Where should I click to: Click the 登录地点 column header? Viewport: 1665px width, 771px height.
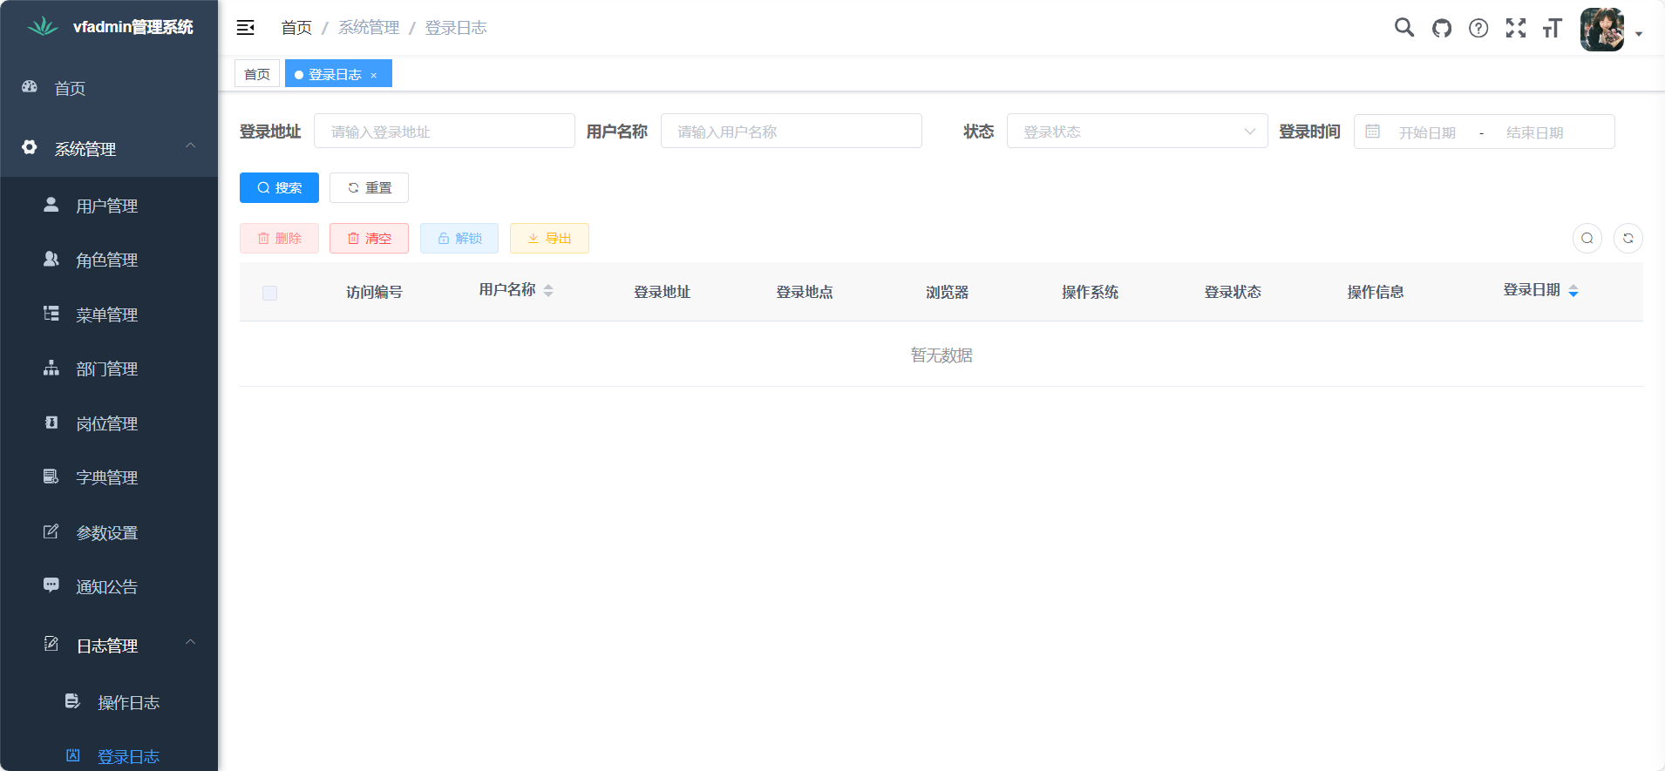point(805,292)
